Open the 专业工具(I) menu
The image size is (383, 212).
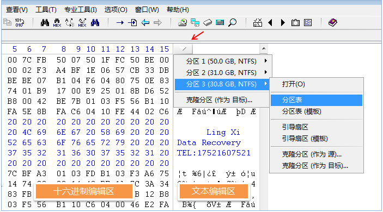pos(81,10)
